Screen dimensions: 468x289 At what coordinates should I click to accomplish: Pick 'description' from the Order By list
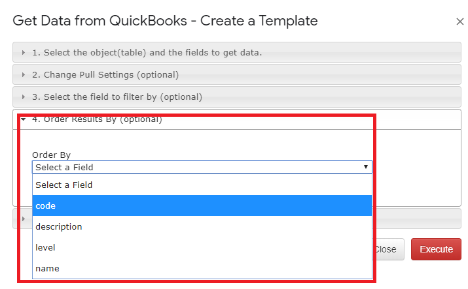[x=202, y=226]
